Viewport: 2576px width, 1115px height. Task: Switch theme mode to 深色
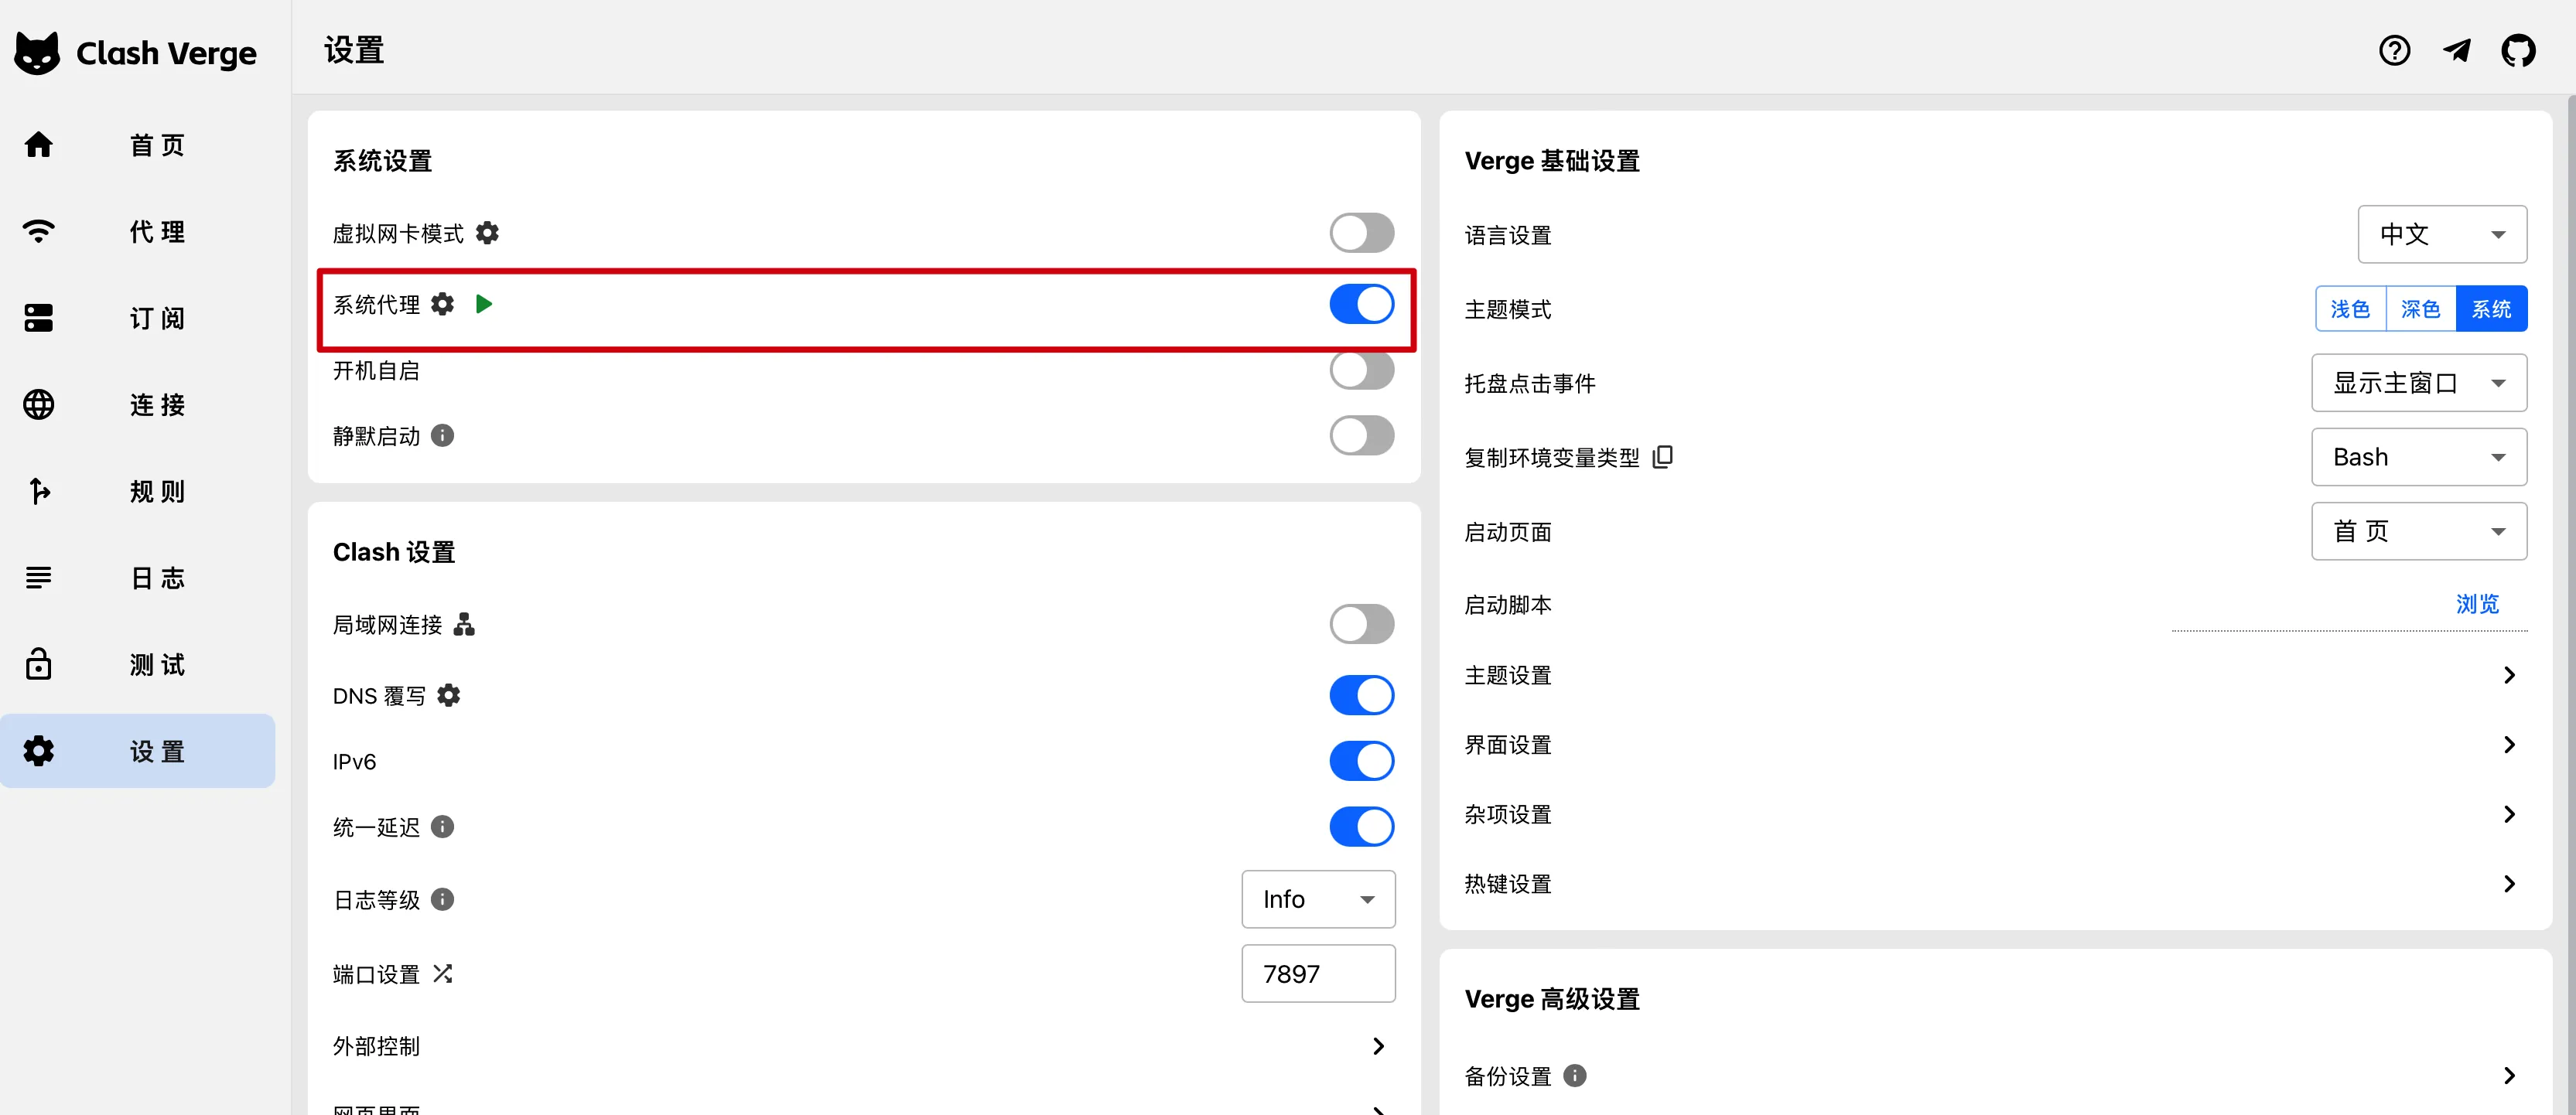[2420, 308]
